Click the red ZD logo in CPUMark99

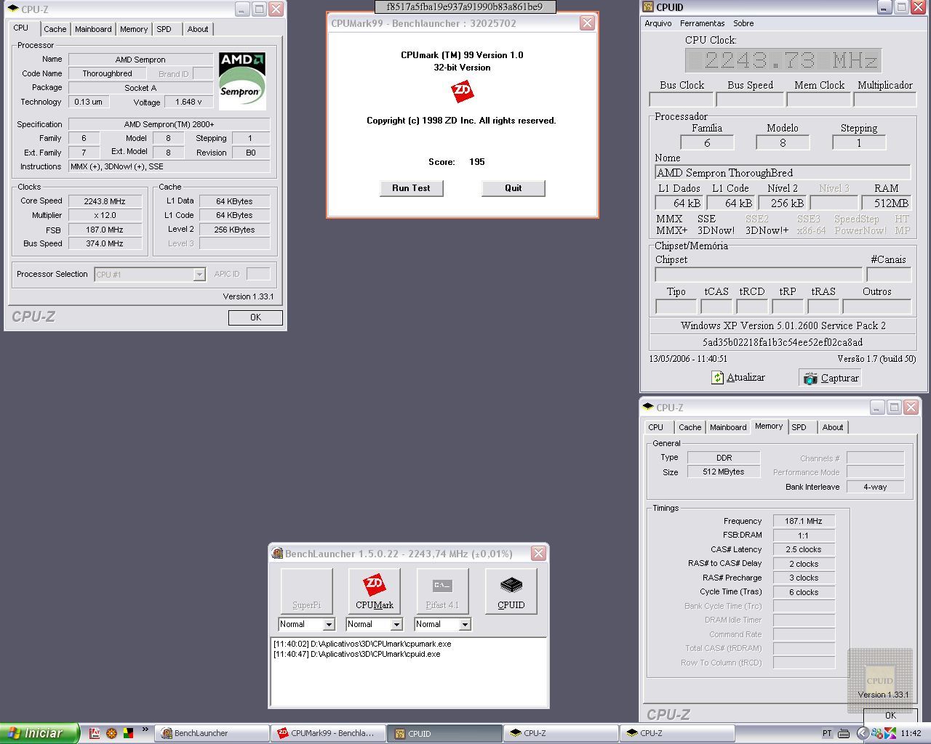pyautogui.click(x=462, y=92)
